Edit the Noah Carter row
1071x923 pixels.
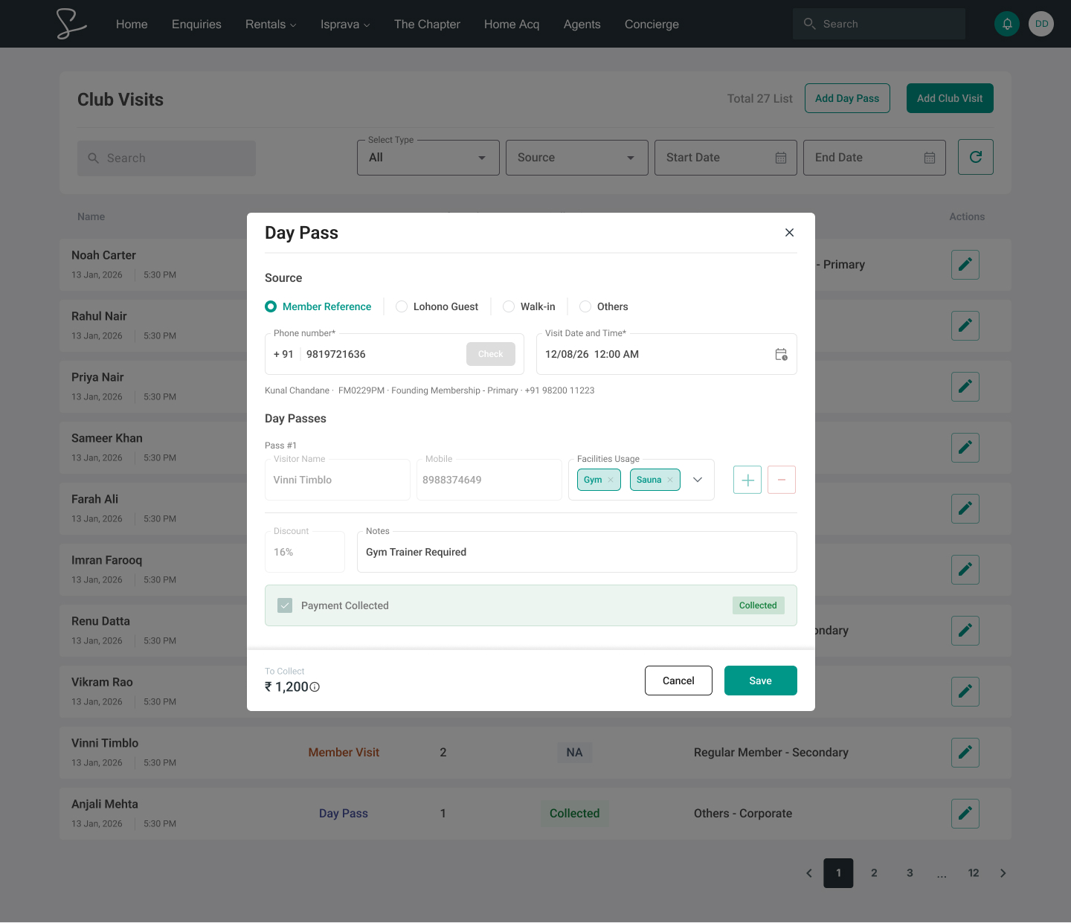tap(965, 265)
